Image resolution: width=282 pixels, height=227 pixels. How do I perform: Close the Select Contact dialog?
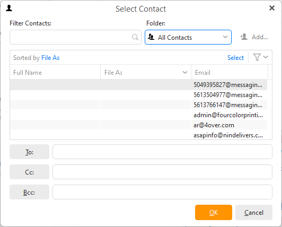[x=272, y=8]
